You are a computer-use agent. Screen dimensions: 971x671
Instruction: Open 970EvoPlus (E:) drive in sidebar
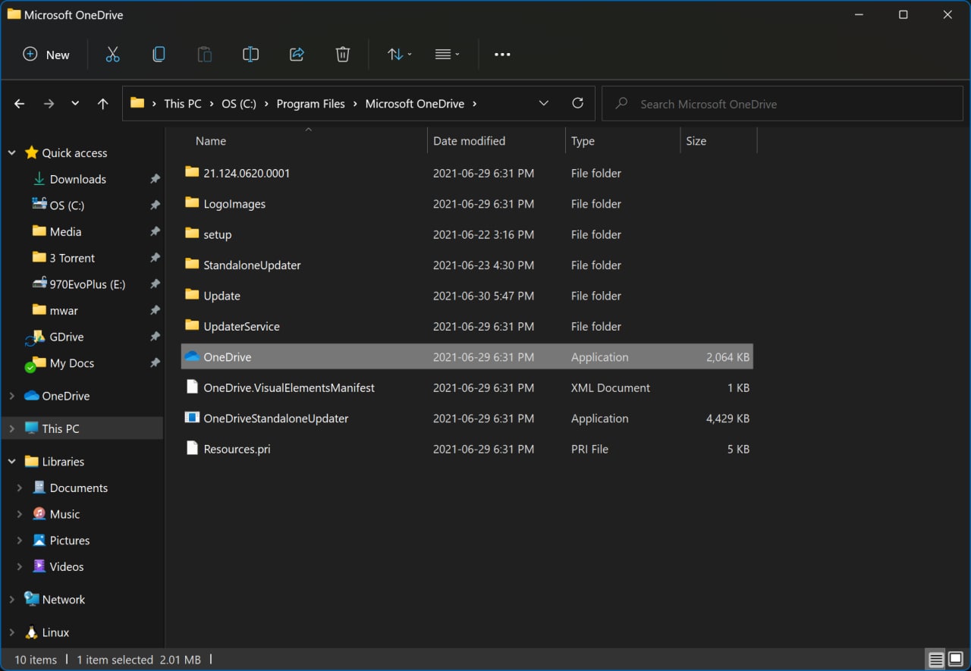(87, 284)
